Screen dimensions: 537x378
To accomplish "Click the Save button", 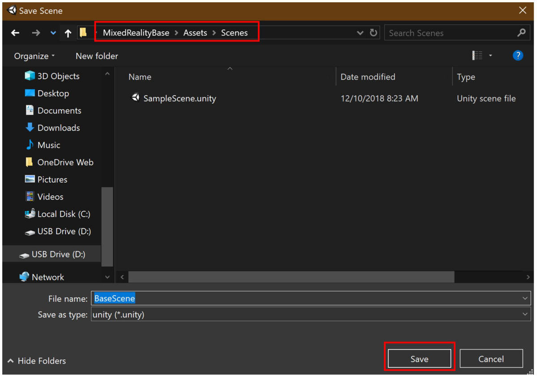I will click(x=419, y=359).
